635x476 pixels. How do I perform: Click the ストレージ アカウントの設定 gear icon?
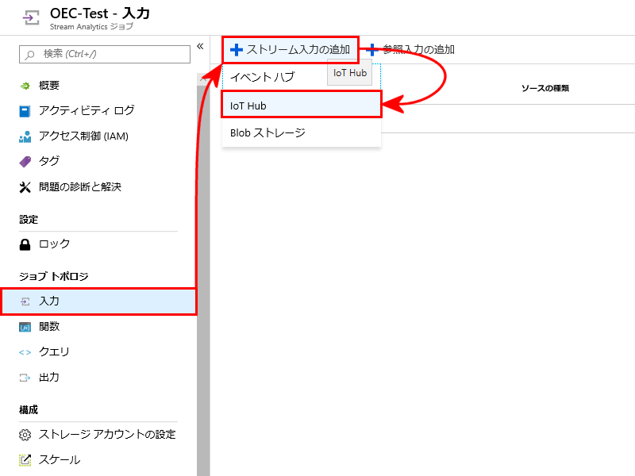(x=25, y=435)
